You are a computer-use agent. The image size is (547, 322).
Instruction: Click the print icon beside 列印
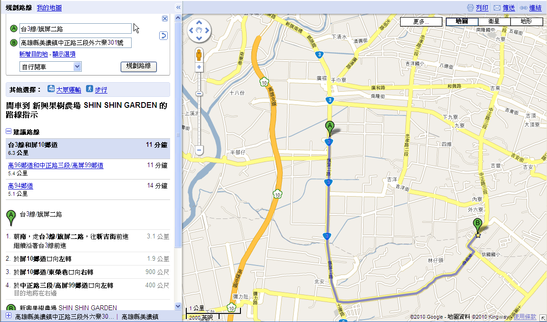click(470, 8)
